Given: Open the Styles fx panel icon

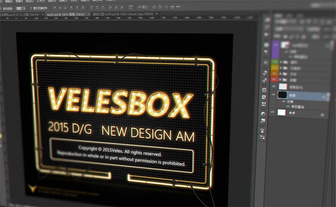Looking at the screenshot, I should (263, 121).
